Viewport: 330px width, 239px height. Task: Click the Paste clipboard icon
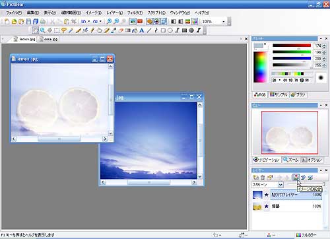pyautogui.click(x=66, y=22)
